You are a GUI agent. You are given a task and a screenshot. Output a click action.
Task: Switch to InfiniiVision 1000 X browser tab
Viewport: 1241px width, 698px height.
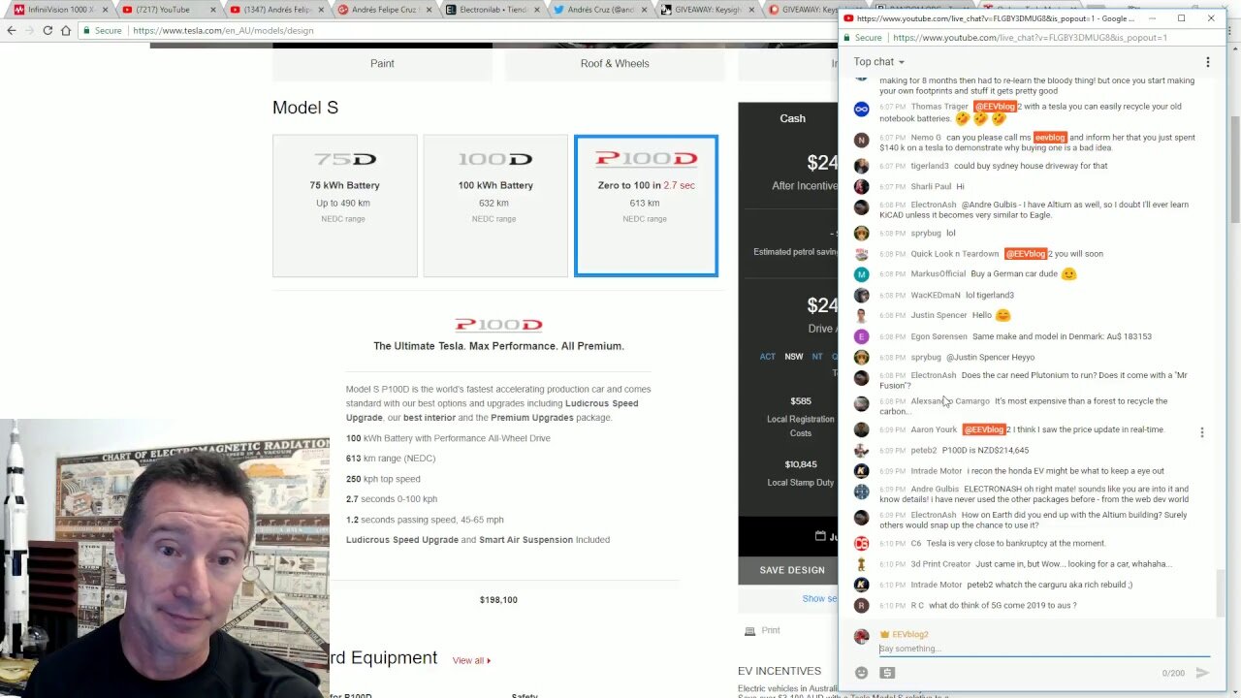click(x=60, y=10)
